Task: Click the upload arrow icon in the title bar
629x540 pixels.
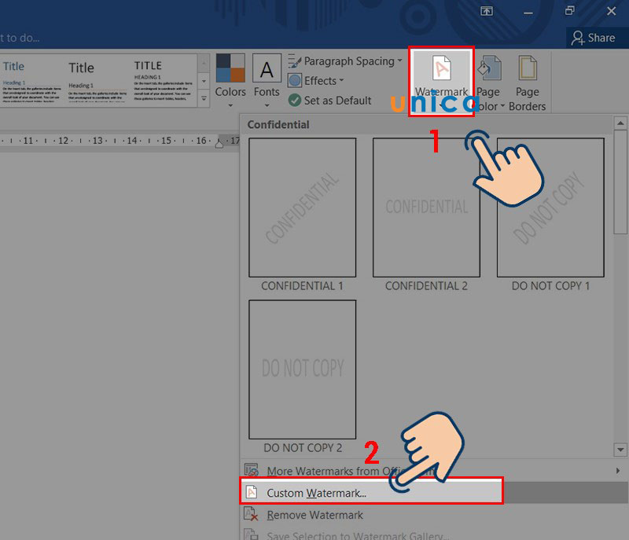Action: (x=486, y=11)
